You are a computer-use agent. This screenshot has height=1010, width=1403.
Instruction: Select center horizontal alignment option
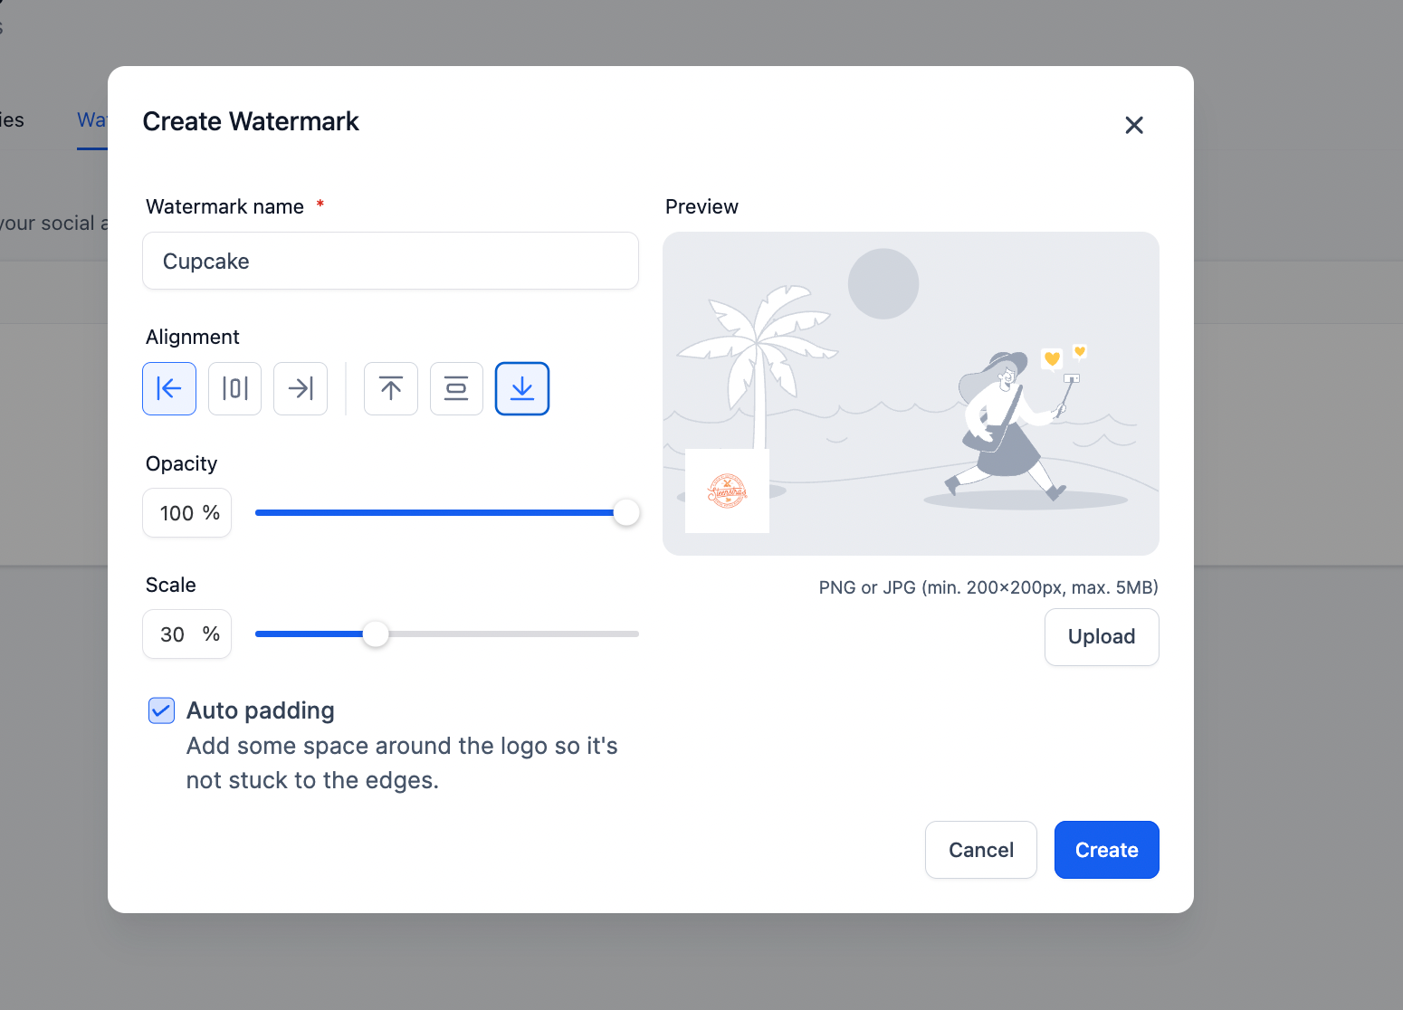234,388
